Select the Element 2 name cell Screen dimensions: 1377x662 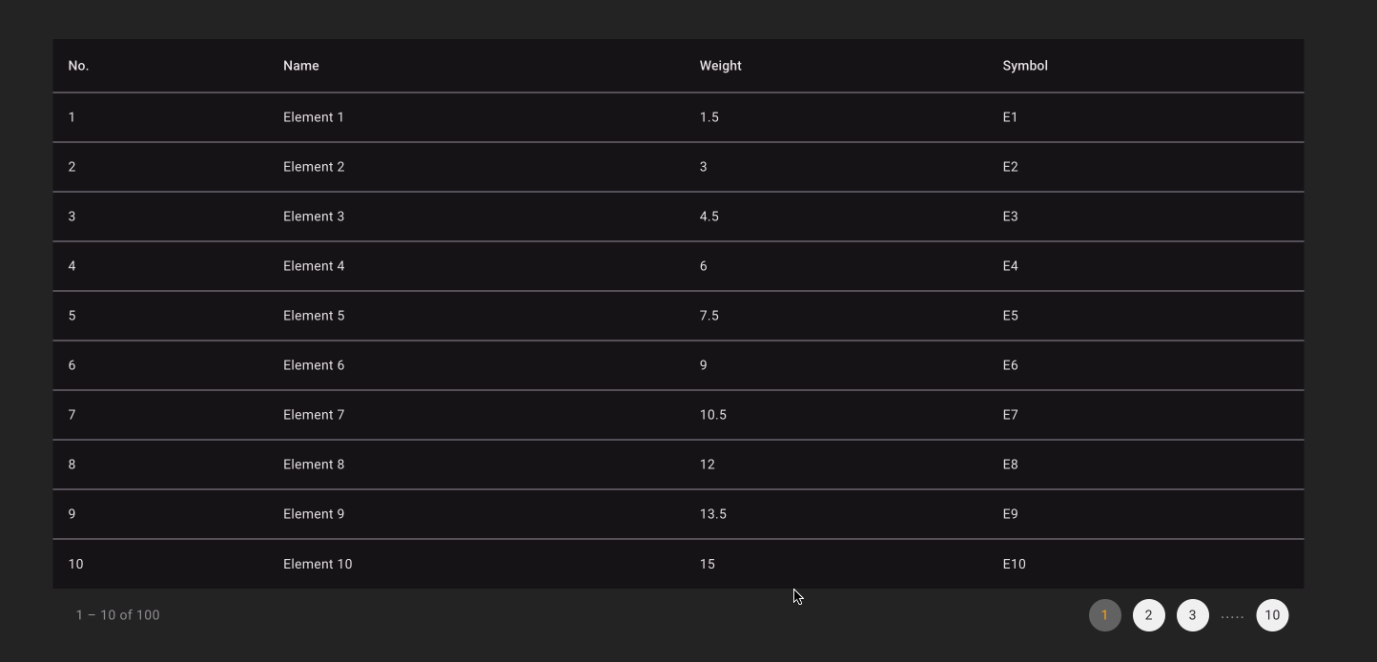(x=314, y=166)
